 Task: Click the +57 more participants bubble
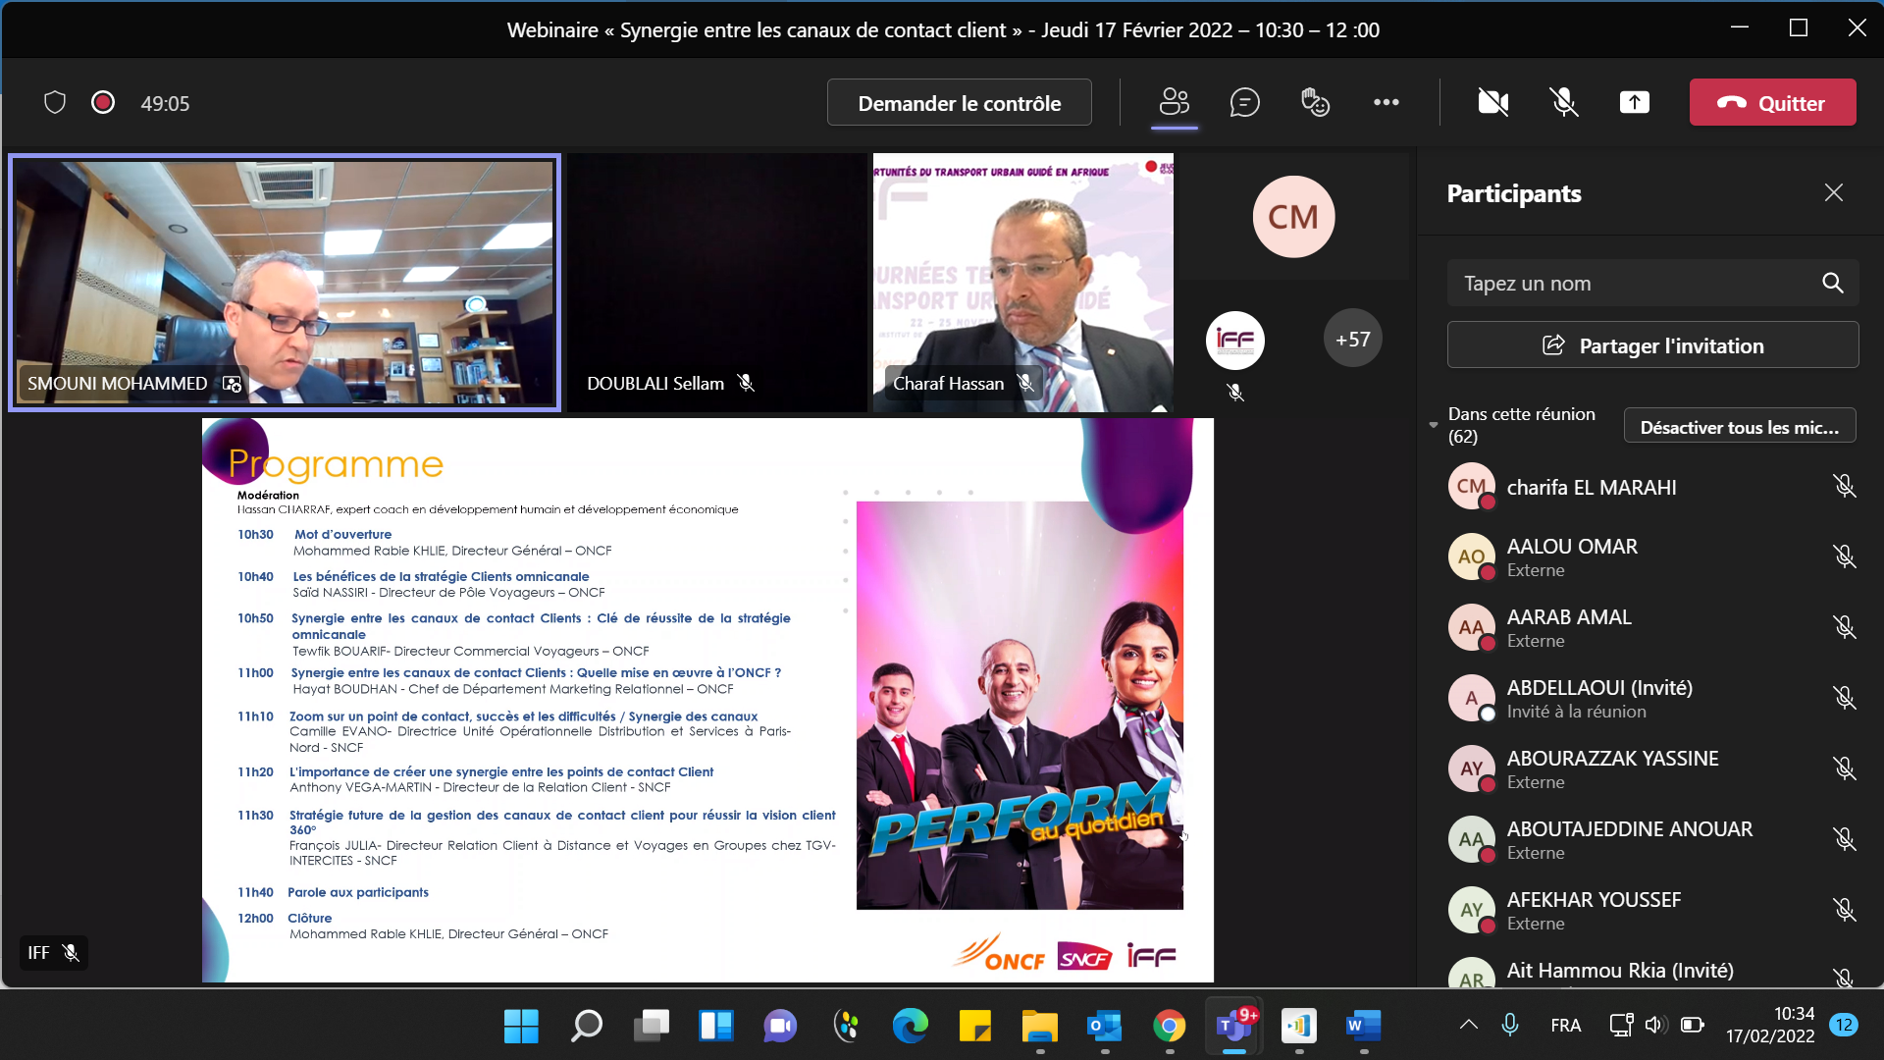1352,340
